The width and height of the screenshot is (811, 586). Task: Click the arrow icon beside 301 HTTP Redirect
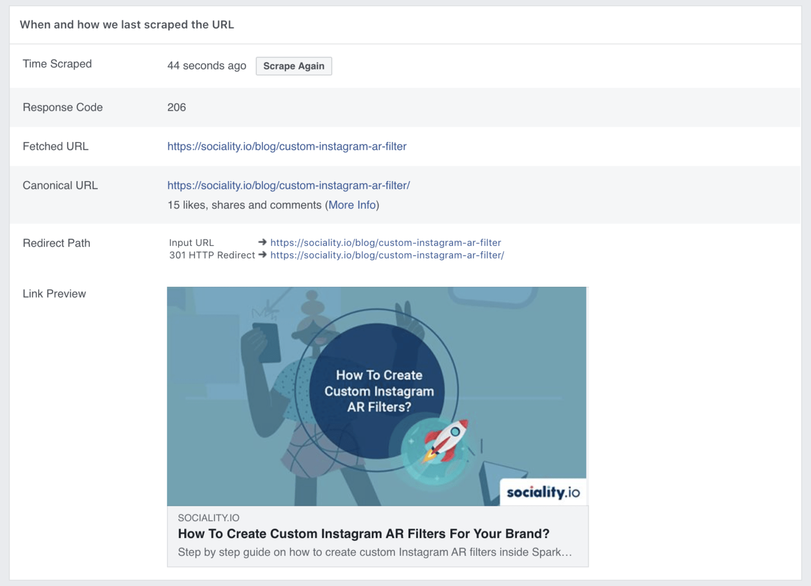click(261, 255)
